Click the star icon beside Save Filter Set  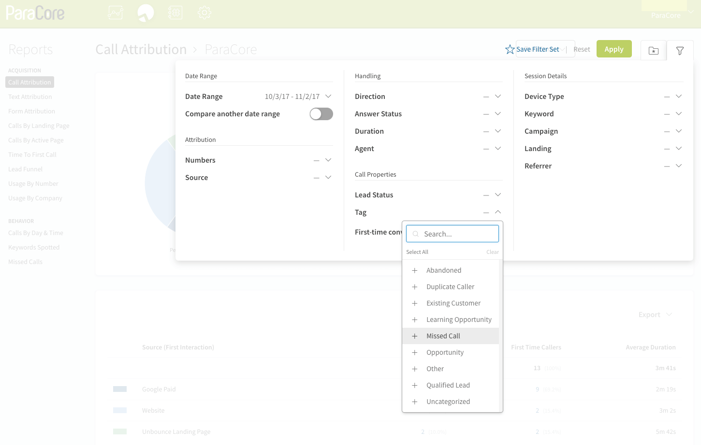pos(510,49)
